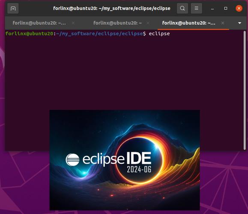Open the terminal hamburger menu
Screen dimensions: 248x214
coord(197,8)
